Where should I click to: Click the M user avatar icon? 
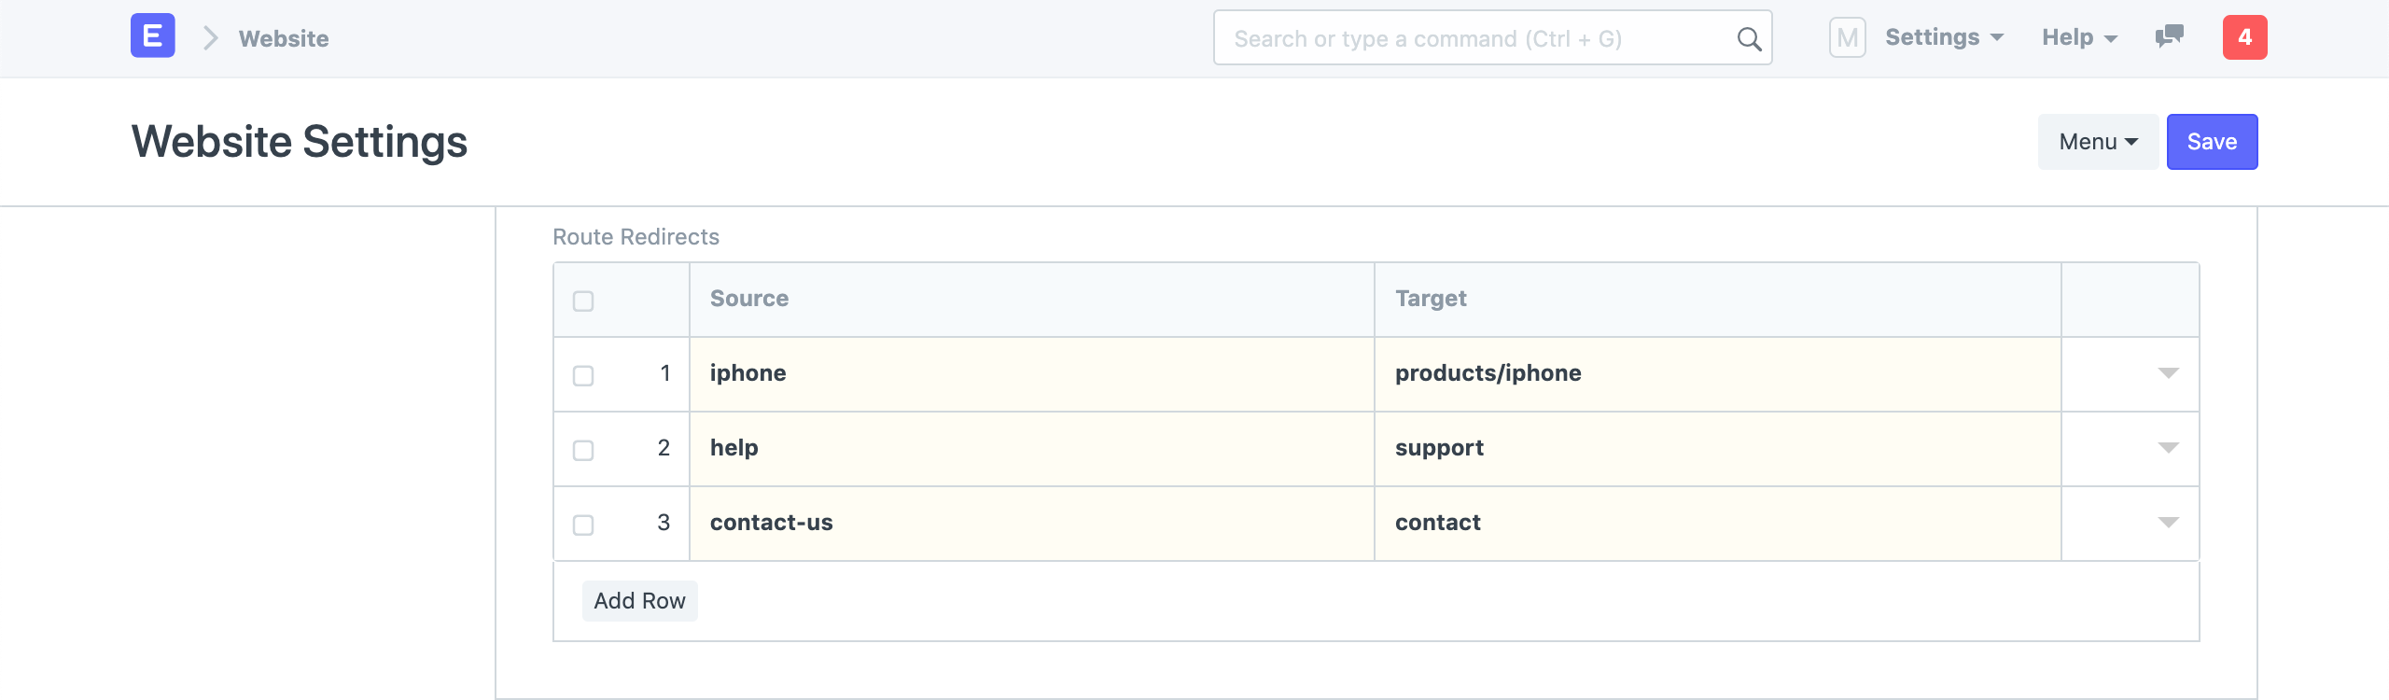coord(1847,38)
